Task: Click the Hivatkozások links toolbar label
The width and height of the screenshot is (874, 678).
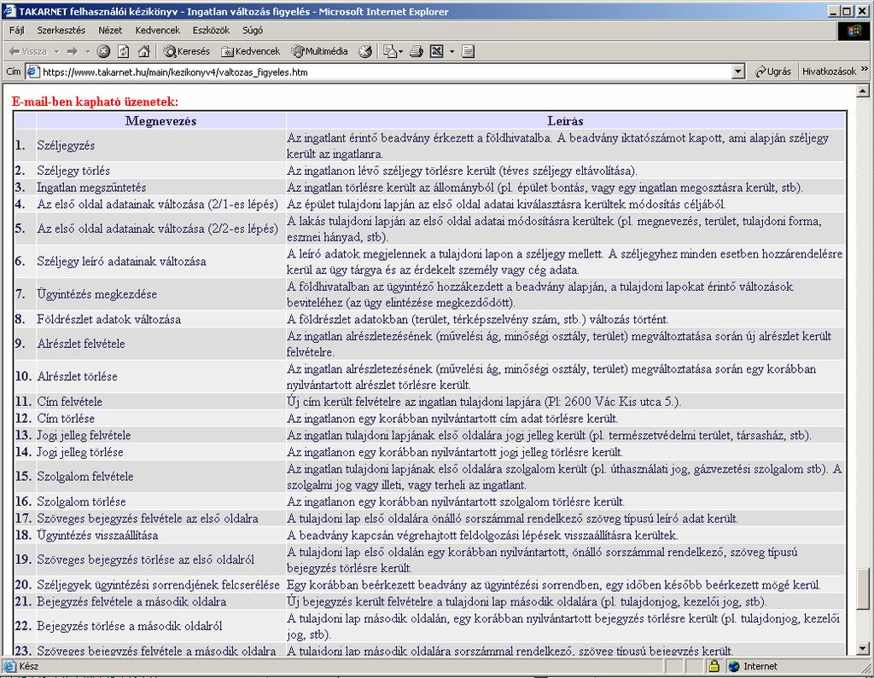Action: click(x=828, y=72)
